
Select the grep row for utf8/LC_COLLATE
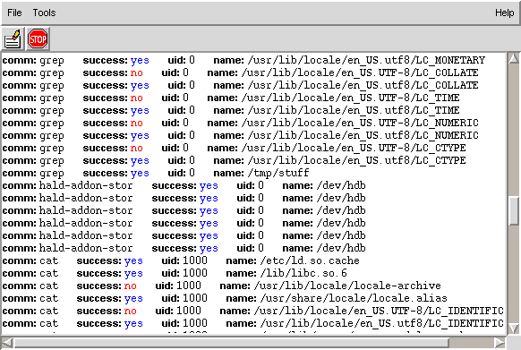241,85
